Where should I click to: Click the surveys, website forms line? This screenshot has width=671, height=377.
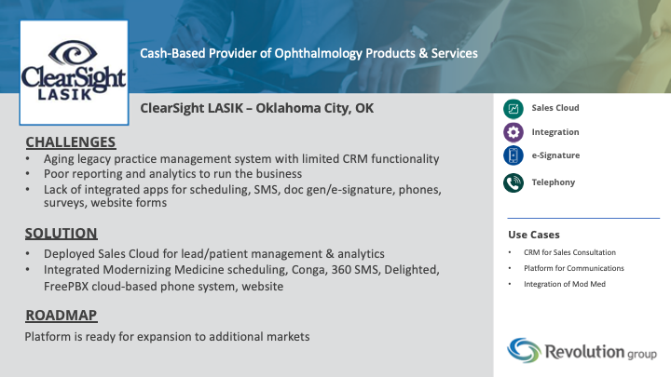click(104, 203)
